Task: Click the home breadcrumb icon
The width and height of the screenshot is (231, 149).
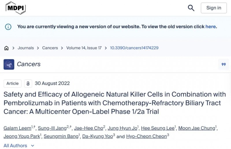Action: (x=6, y=48)
